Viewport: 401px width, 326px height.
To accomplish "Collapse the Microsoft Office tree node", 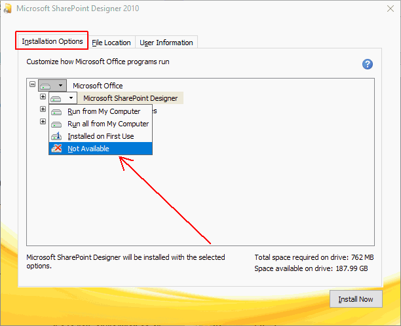I will (x=32, y=84).
